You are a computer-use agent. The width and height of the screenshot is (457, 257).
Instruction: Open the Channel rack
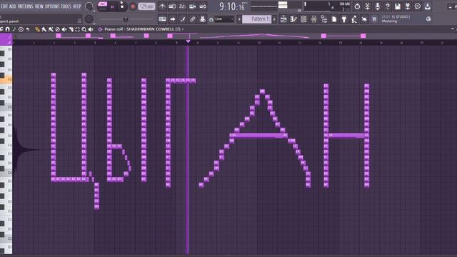click(303, 19)
